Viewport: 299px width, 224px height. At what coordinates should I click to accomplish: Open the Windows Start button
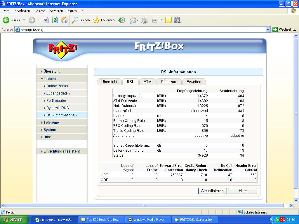(14, 220)
